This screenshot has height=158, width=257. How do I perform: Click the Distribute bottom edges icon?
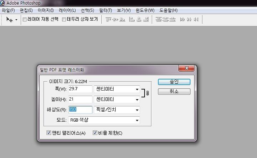coord(172,19)
